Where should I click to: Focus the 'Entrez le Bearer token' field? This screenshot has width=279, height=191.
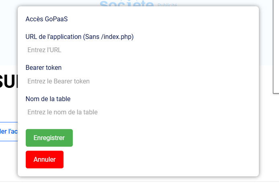click(138, 81)
